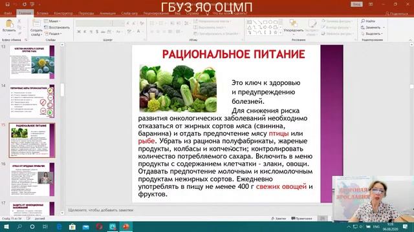Switch to the Анимация (Animations) tab

tap(107, 13)
